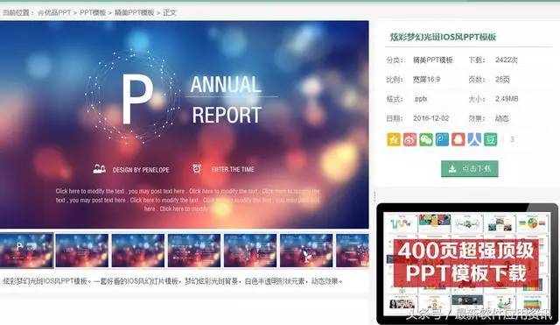Select fourth slide thumbnail
The image size is (560, 325).
click(194, 251)
